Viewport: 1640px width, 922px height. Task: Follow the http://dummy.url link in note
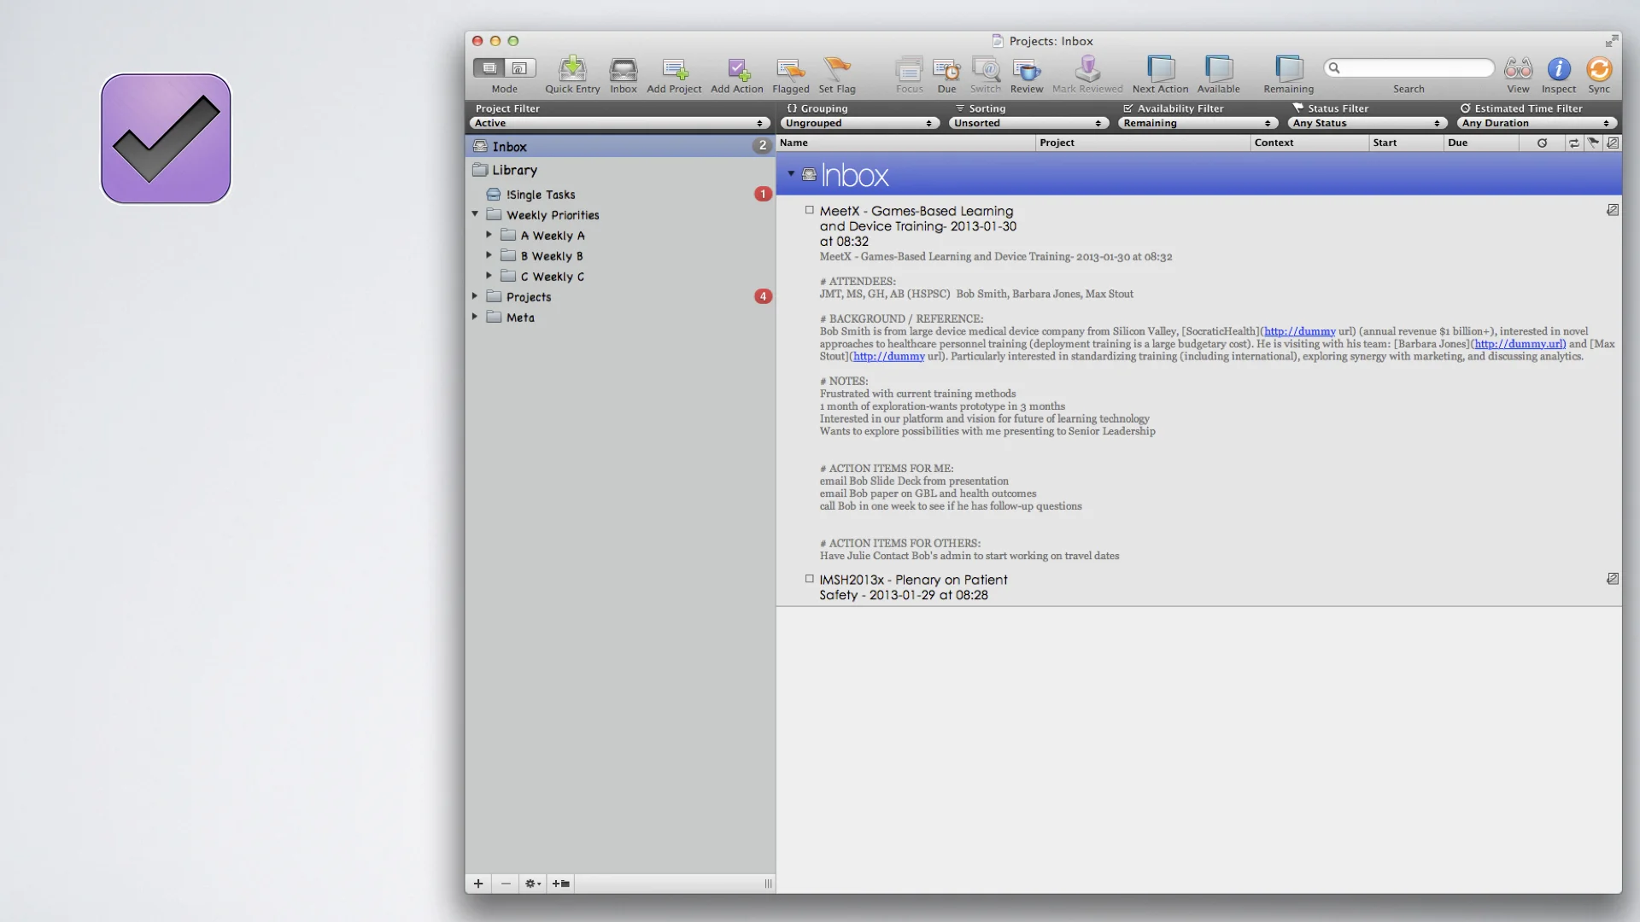tap(1520, 344)
